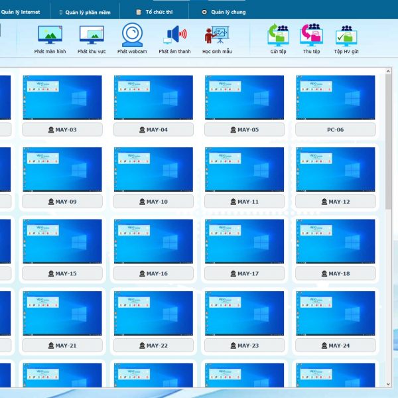
Task: Click the Thu tệp icon
Action: [311, 35]
